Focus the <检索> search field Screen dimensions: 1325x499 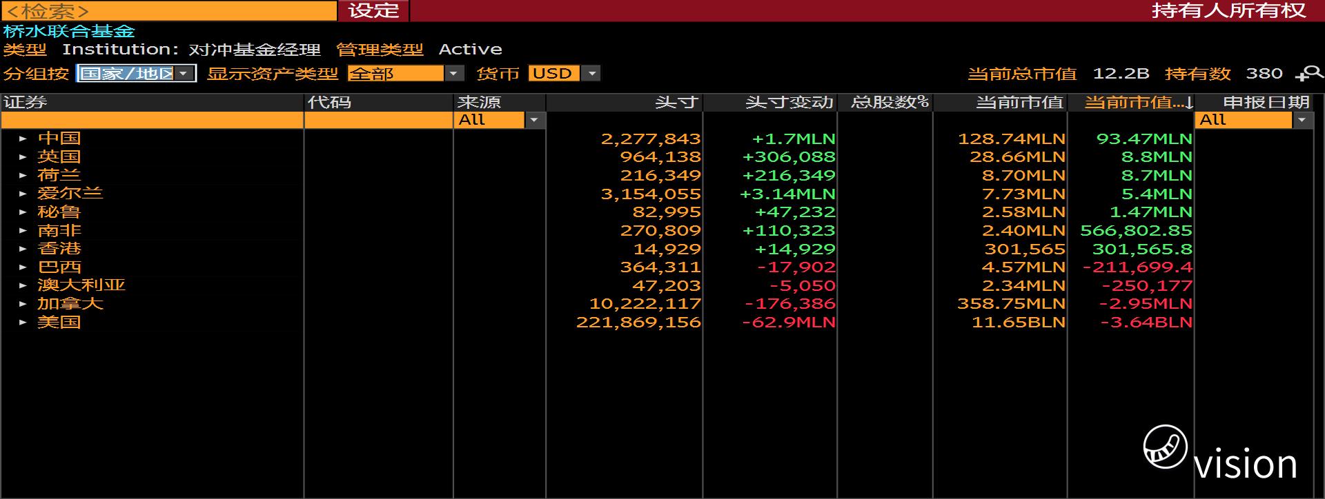(x=169, y=10)
